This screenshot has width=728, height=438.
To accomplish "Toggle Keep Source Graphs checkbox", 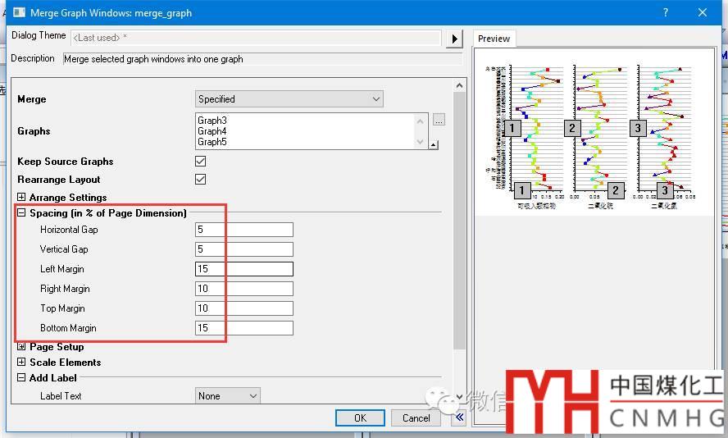I will (x=201, y=161).
